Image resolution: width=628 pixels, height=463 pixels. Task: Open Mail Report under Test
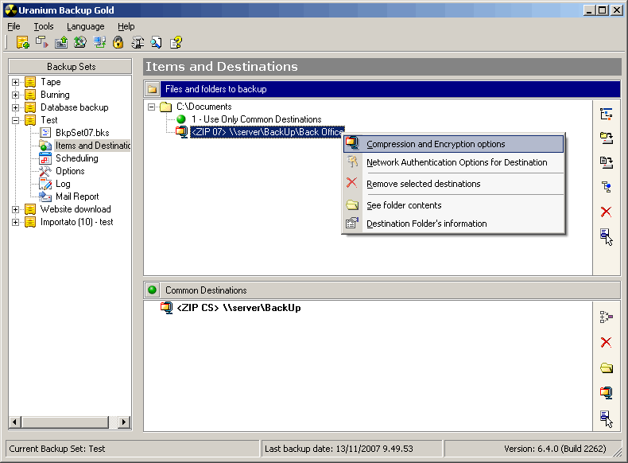pyautogui.click(x=77, y=196)
